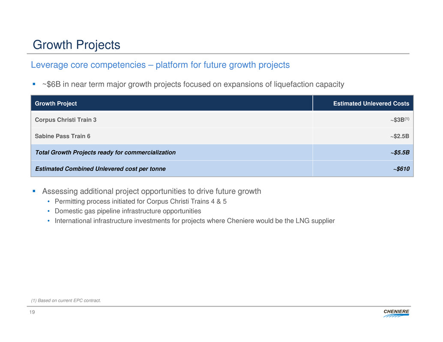
Task: Select the "Corpus Christi Train 3" cell
Action: click(x=66, y=120)
